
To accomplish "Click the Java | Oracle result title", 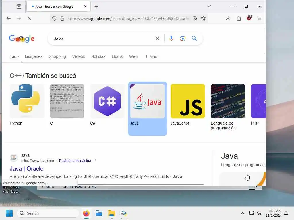I will (x=27, y=169).
